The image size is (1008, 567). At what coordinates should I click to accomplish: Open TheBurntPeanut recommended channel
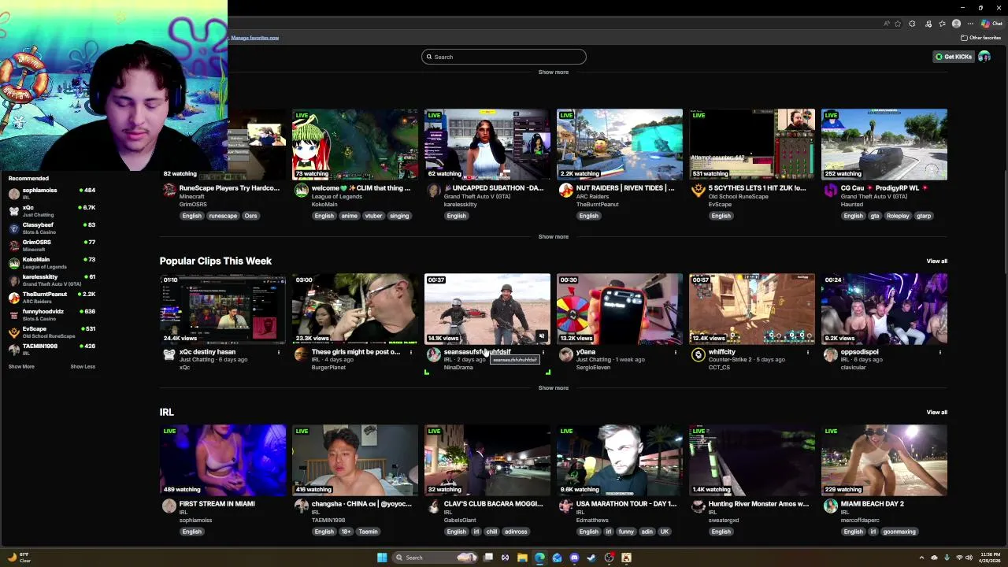51,297
